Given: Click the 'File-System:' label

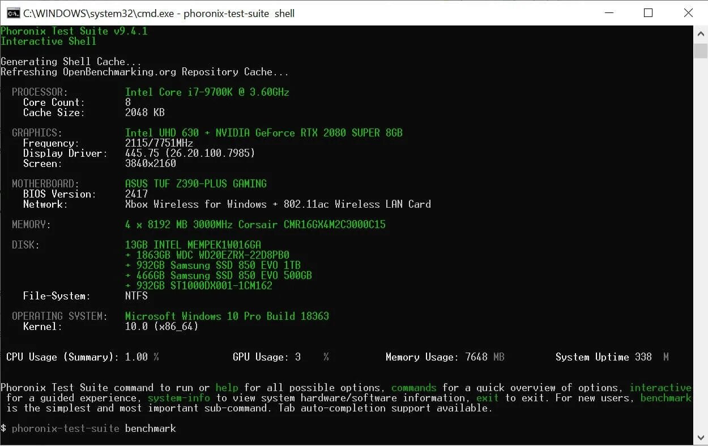Looking at the screenshot, I should pos(57,296).
